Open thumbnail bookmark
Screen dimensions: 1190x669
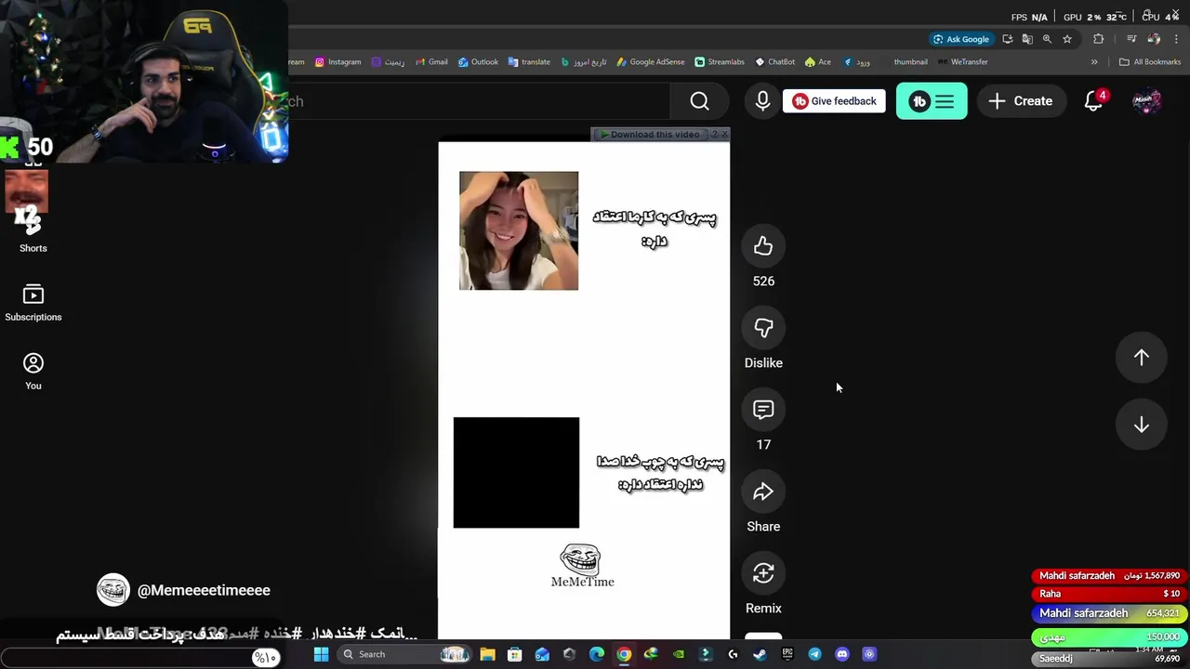[x=910, y=62]
